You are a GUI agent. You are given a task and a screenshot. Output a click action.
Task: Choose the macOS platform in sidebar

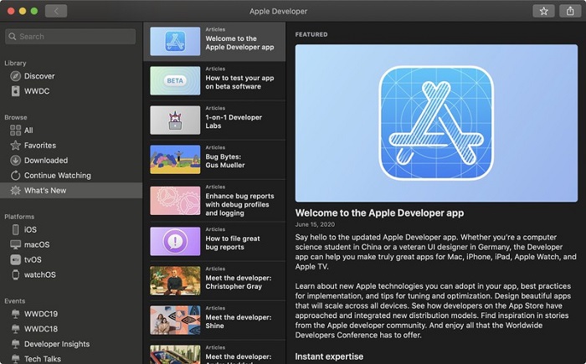[x=36, y=244]
